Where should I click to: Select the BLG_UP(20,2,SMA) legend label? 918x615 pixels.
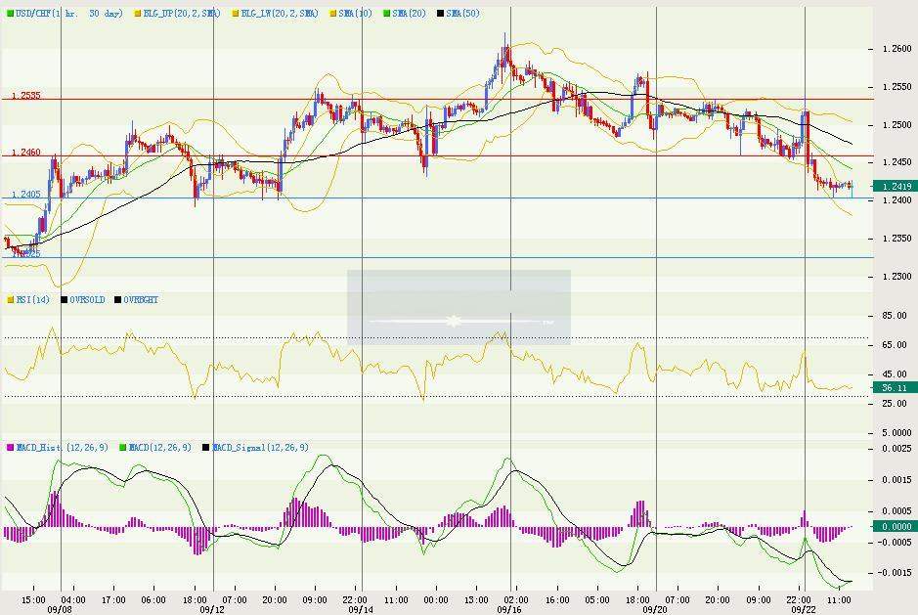click(x=182, y=13)
